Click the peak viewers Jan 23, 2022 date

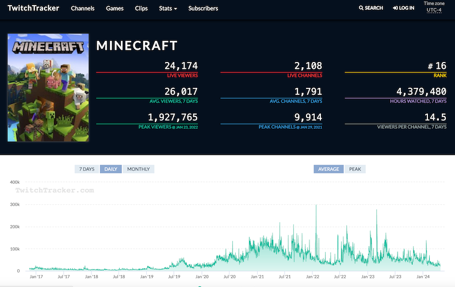[184, 126]
